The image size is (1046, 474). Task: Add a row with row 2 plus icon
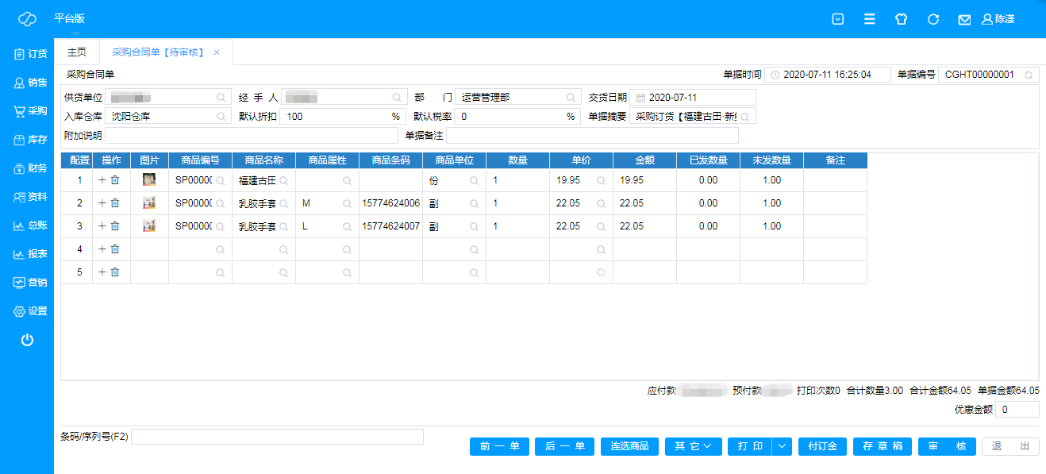pyautogui.click(x=102, y=203)
